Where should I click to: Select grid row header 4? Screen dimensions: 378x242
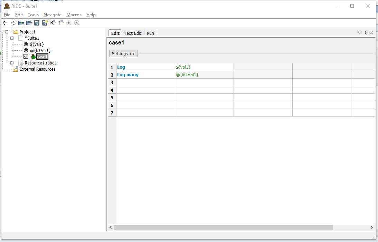112,90
